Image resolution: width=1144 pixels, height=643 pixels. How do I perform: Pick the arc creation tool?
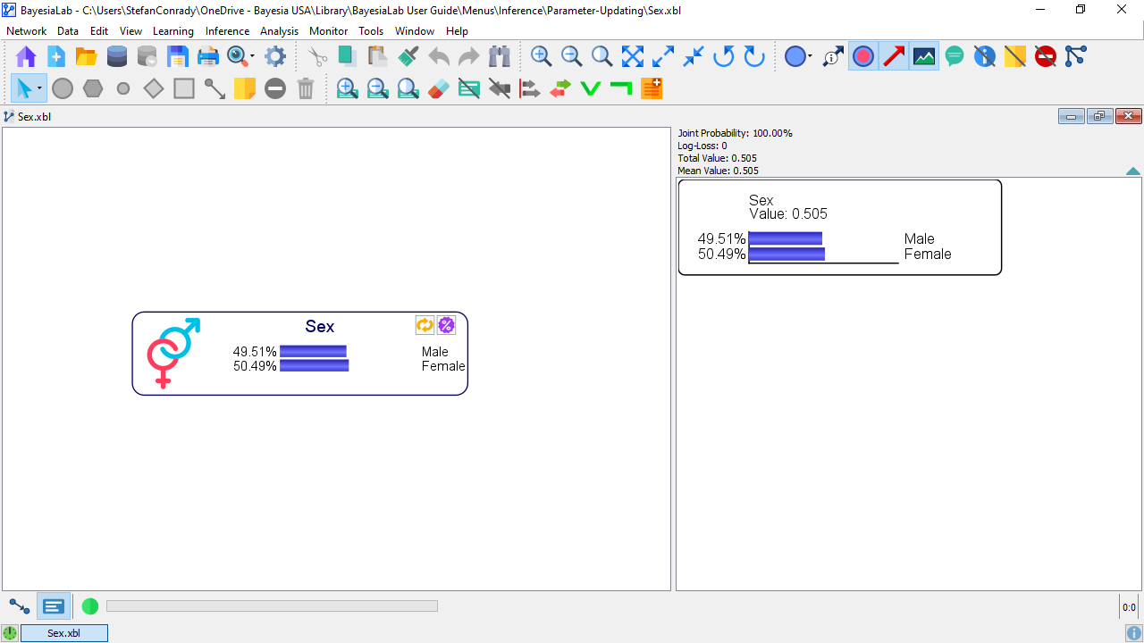pyautogui.click(x=214, y=88)
